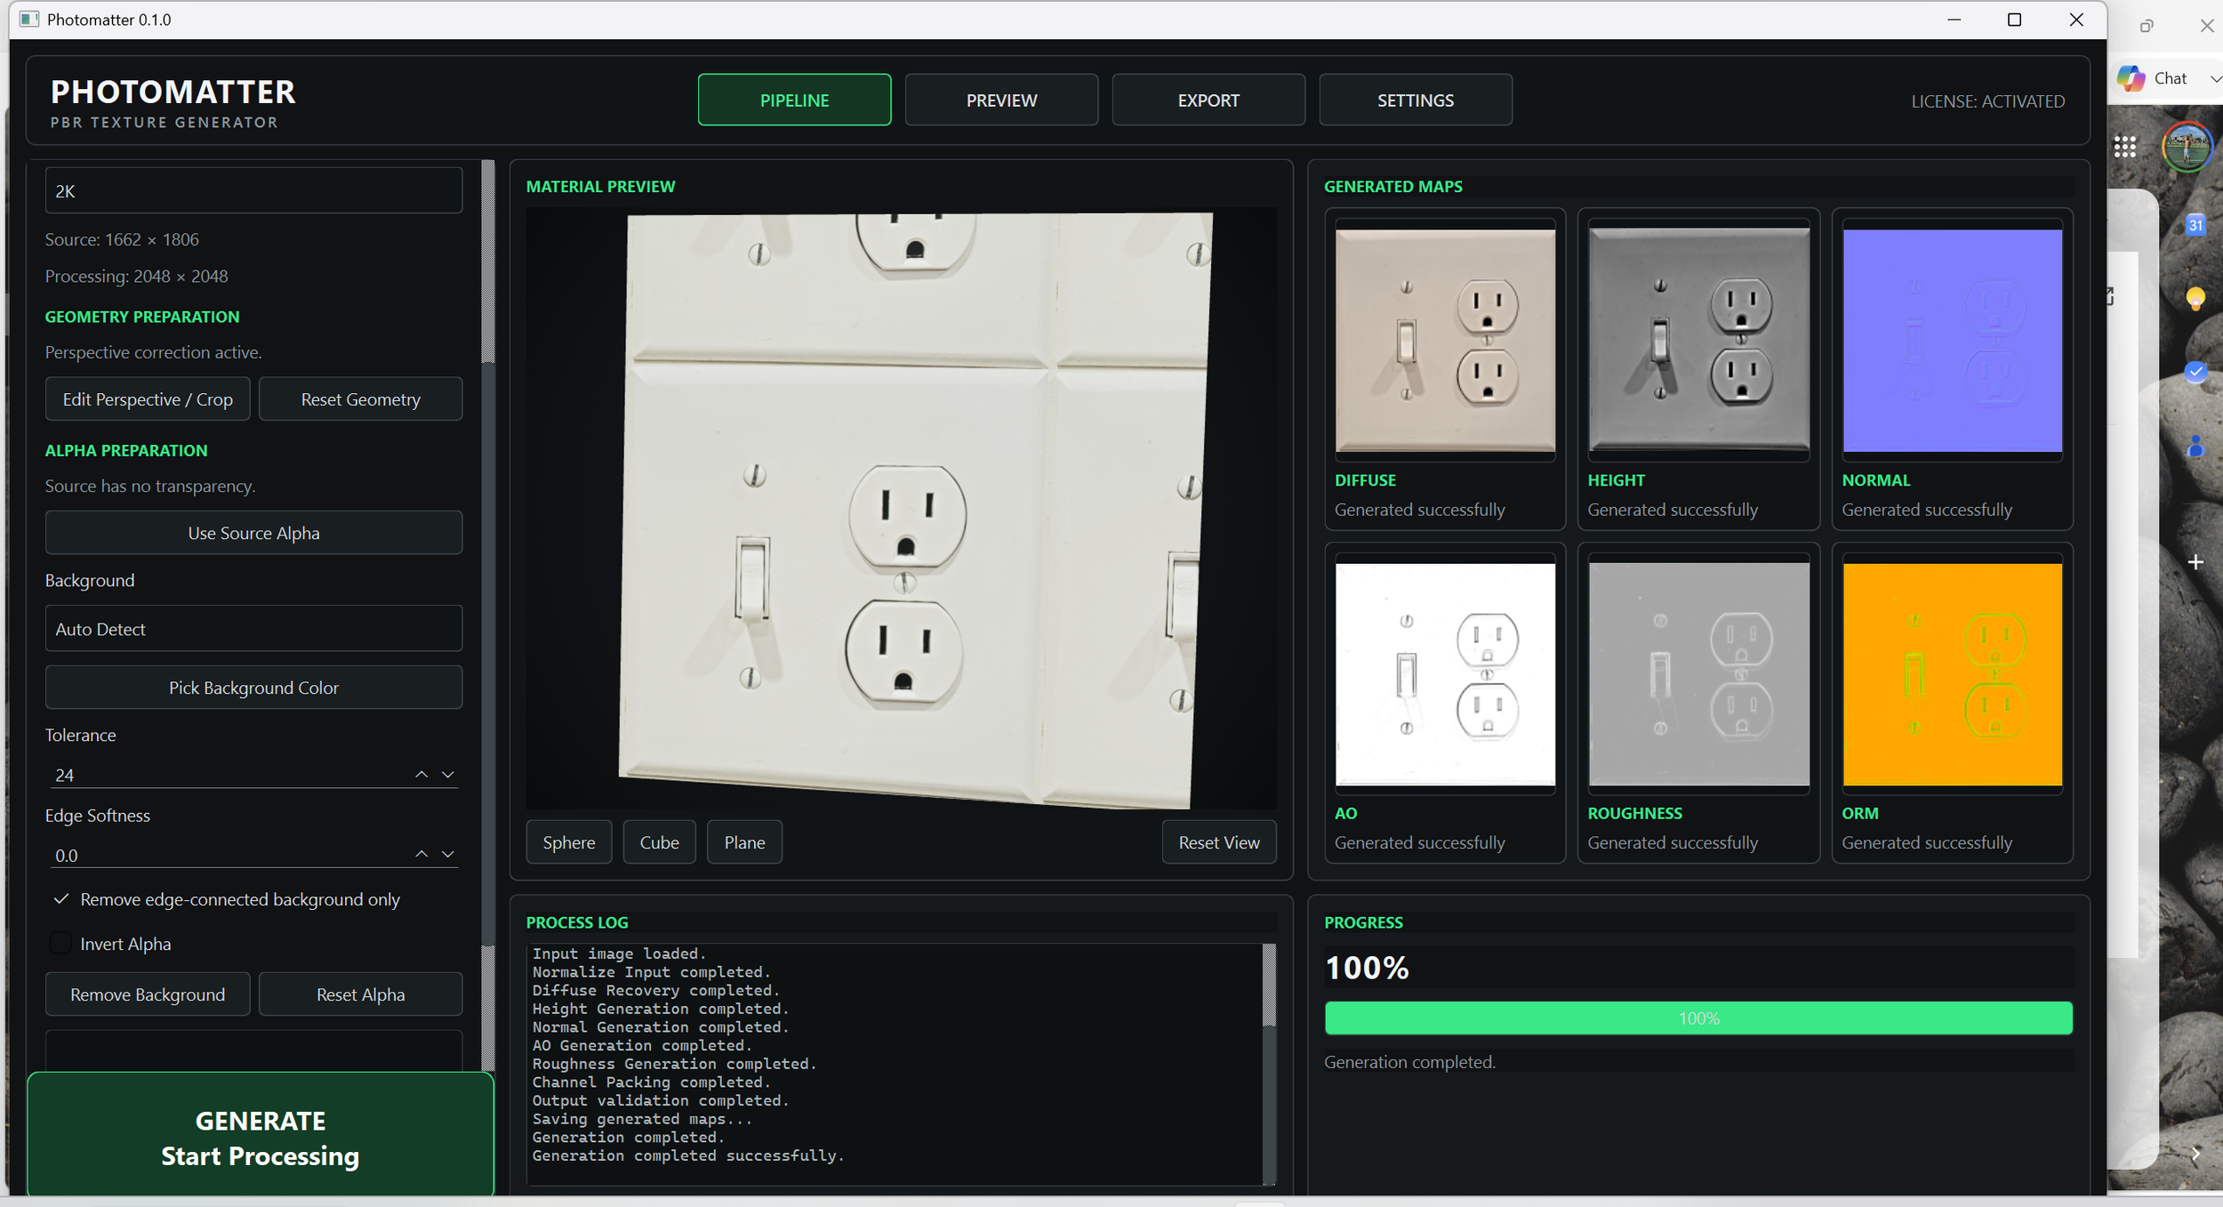
Task: Click 'Source: 1662 × 1806' text
Action: click(x=122, y=239)
